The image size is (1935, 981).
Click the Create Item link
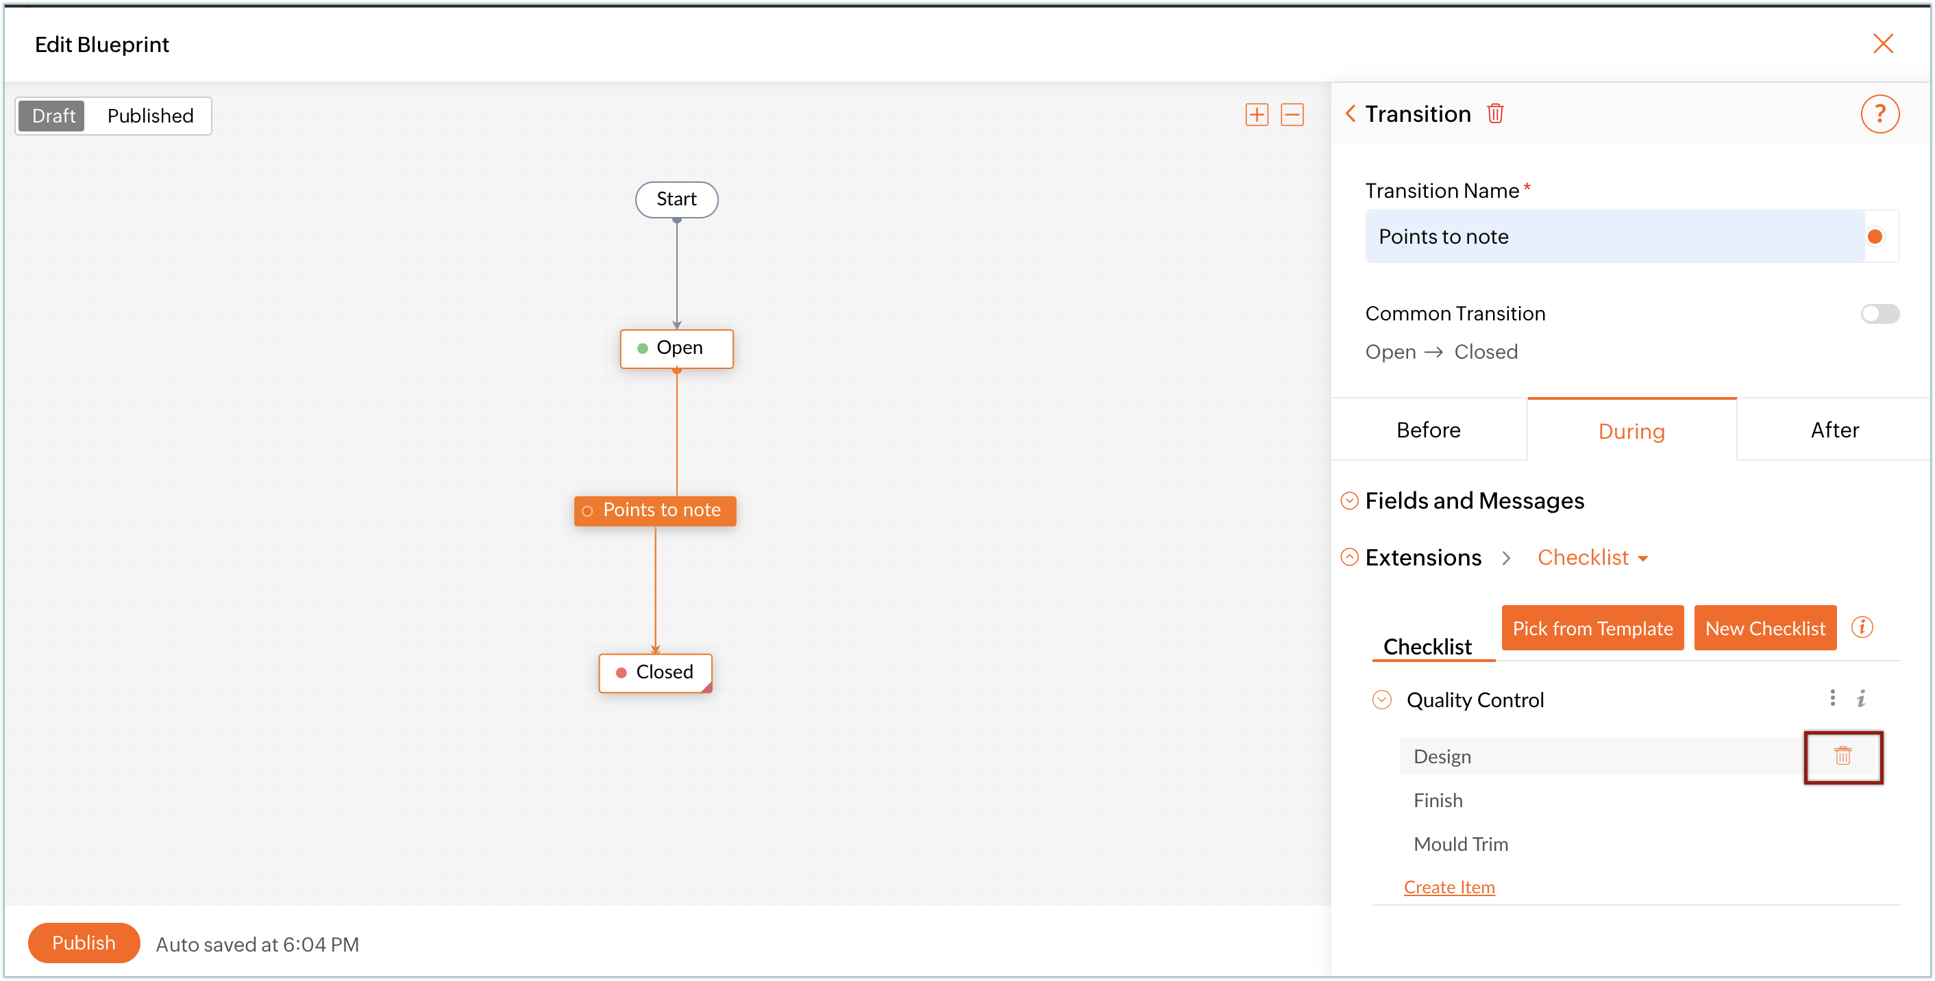coord(1449,887)
